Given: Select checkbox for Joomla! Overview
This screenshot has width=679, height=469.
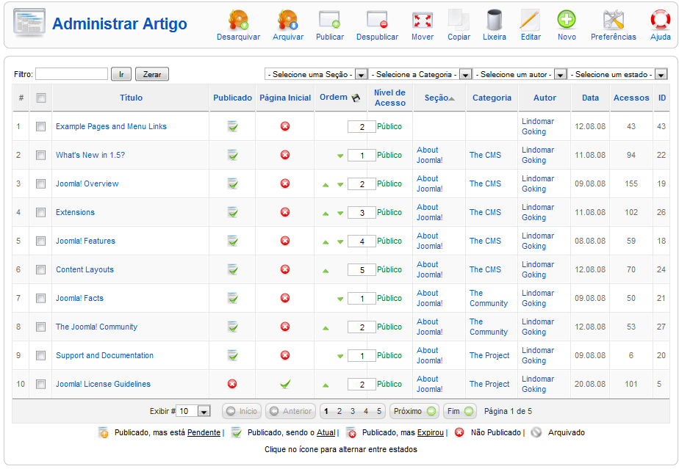Looking at the screenshot, I should pos(40,184).
